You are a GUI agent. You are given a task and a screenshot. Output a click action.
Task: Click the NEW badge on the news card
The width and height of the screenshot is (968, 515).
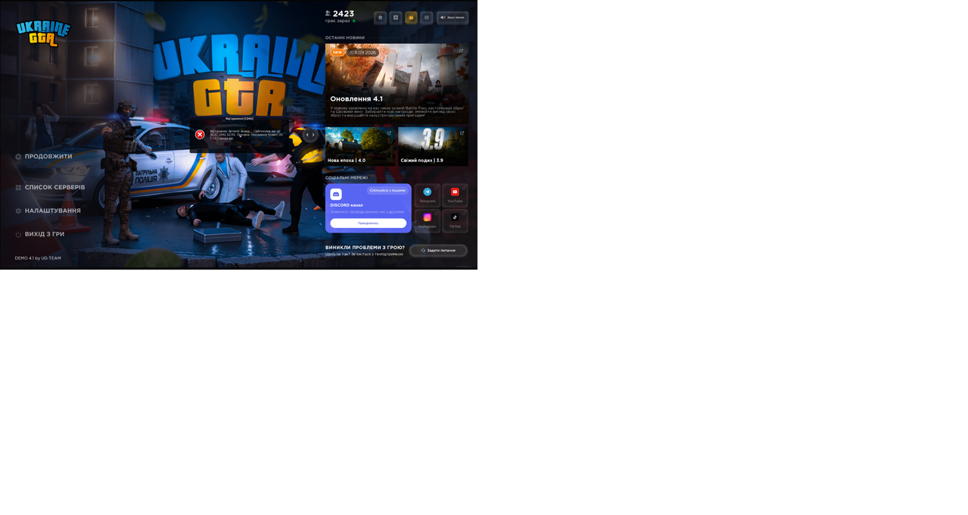tap(338, 52)
